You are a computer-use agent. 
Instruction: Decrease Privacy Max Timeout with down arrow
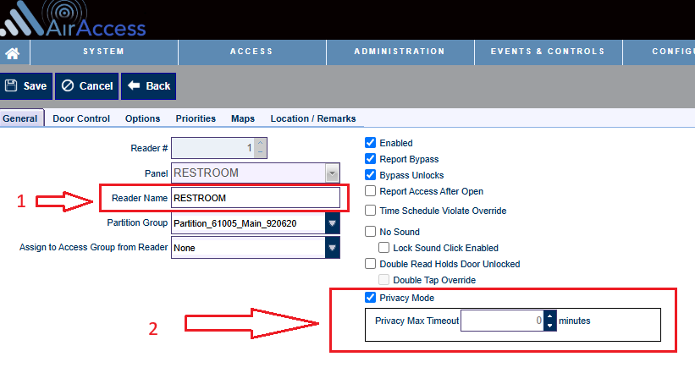(549, 326)
